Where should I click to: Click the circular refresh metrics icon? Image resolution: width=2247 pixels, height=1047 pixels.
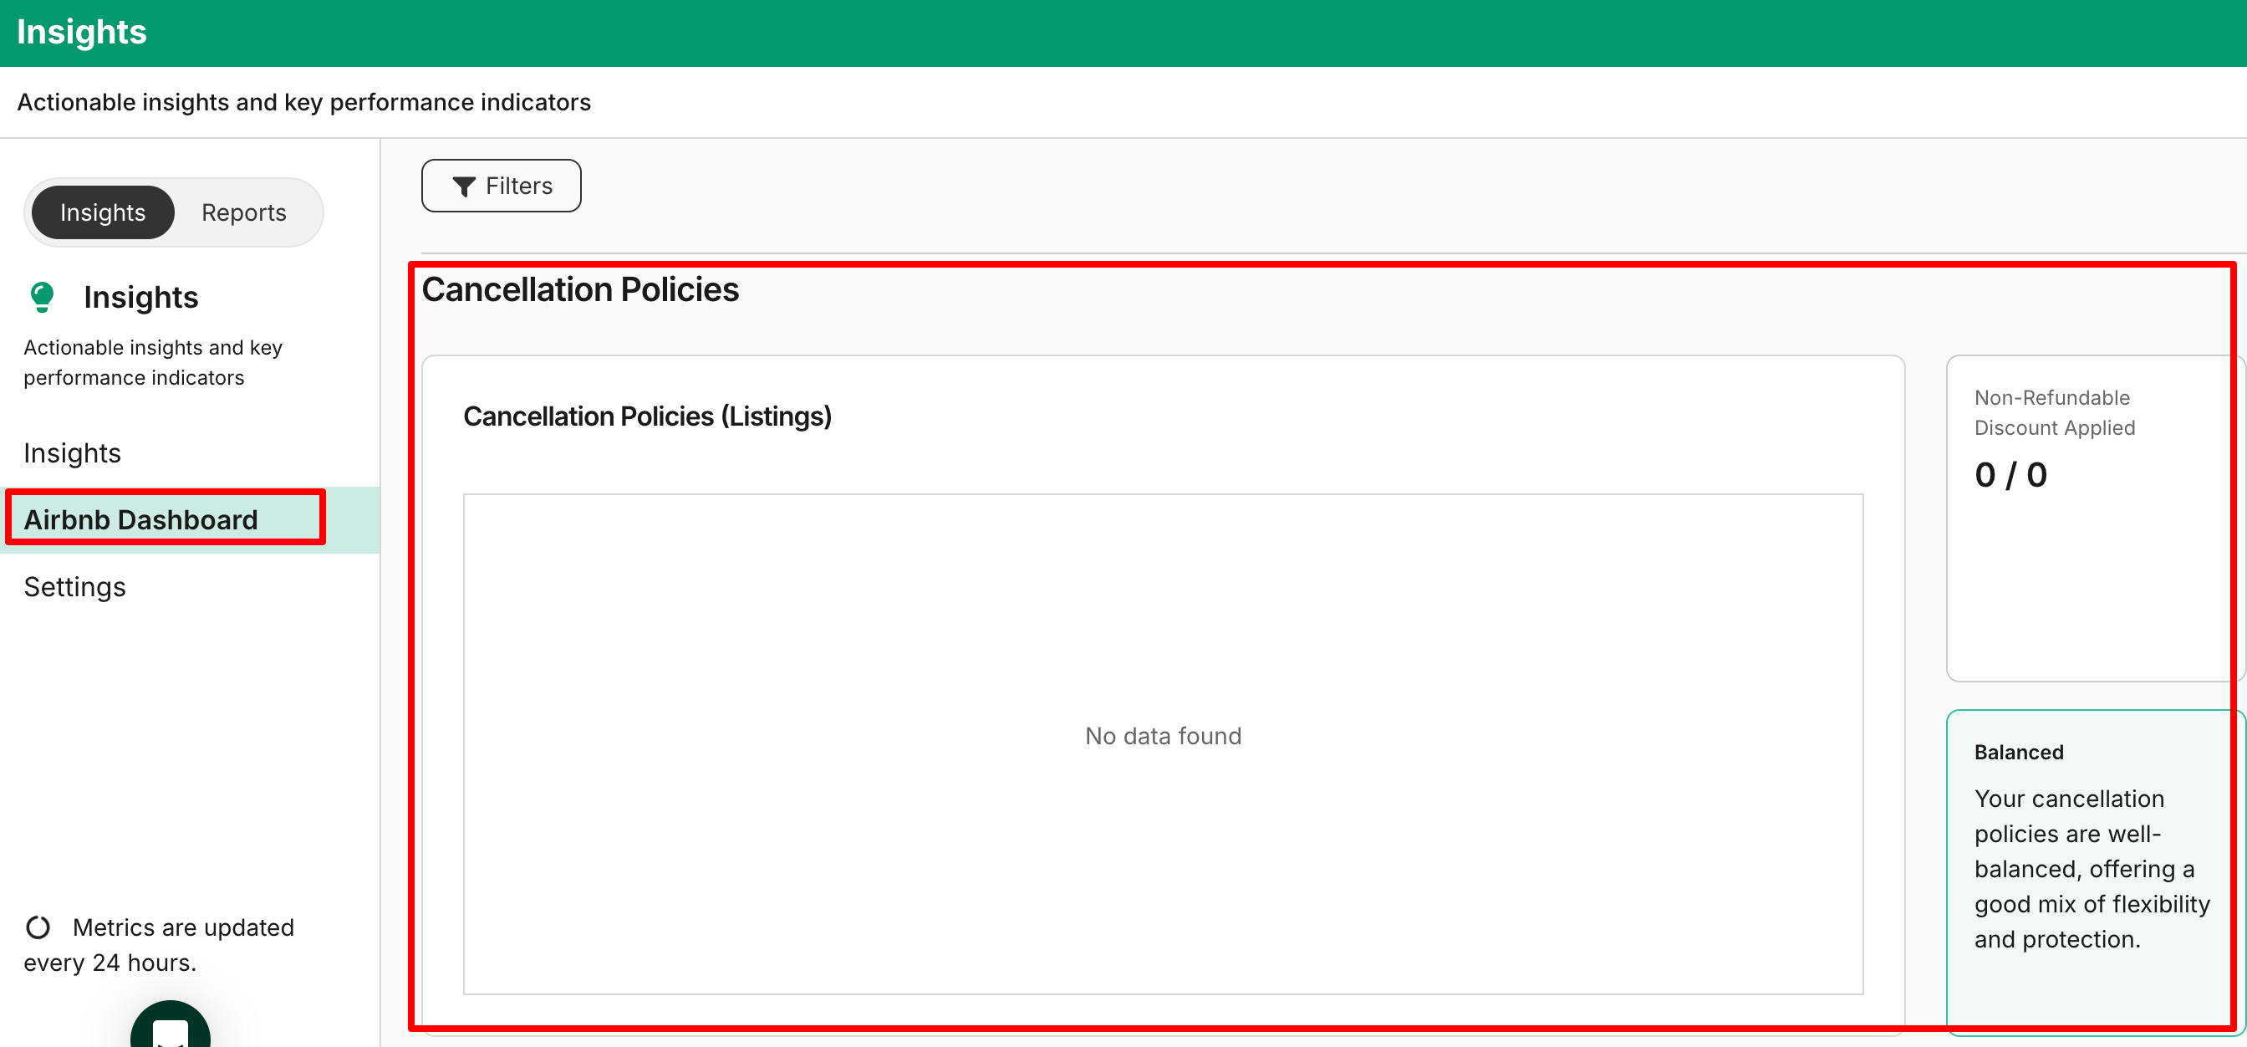coord(38,927)
